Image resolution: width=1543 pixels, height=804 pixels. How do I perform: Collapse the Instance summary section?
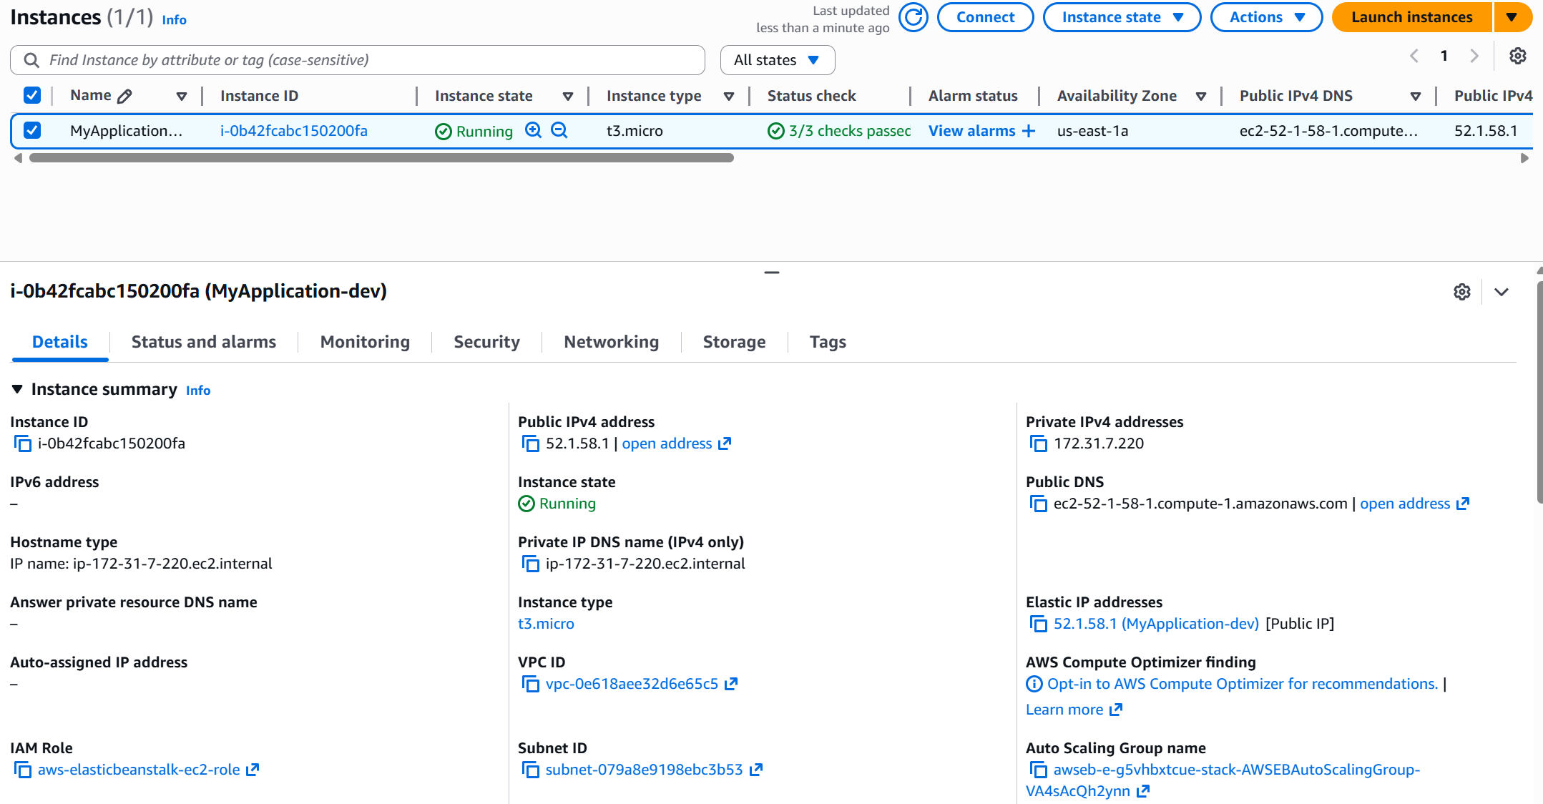17,389
